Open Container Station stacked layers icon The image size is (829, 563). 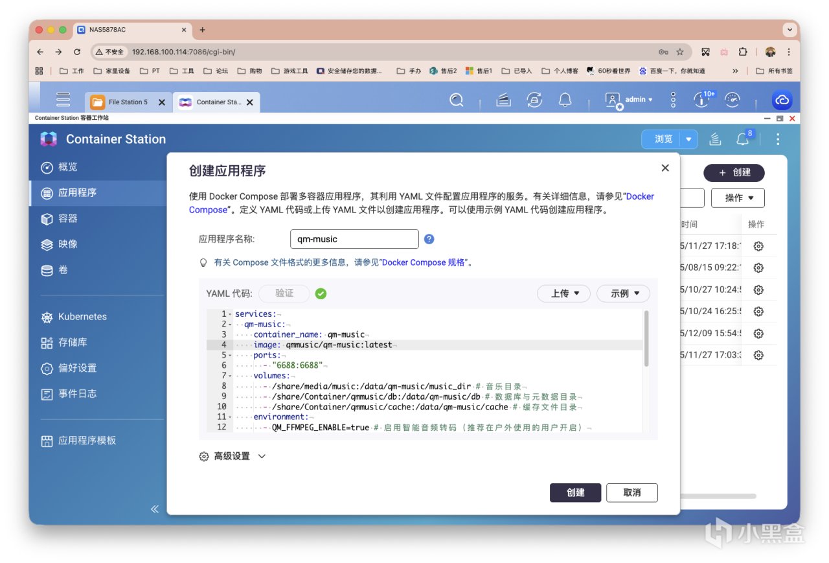tap(715, 139)
